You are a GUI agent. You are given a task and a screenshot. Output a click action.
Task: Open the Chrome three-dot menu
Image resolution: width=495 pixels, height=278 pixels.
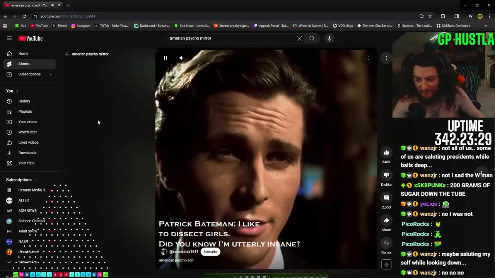tap(489, 16)
